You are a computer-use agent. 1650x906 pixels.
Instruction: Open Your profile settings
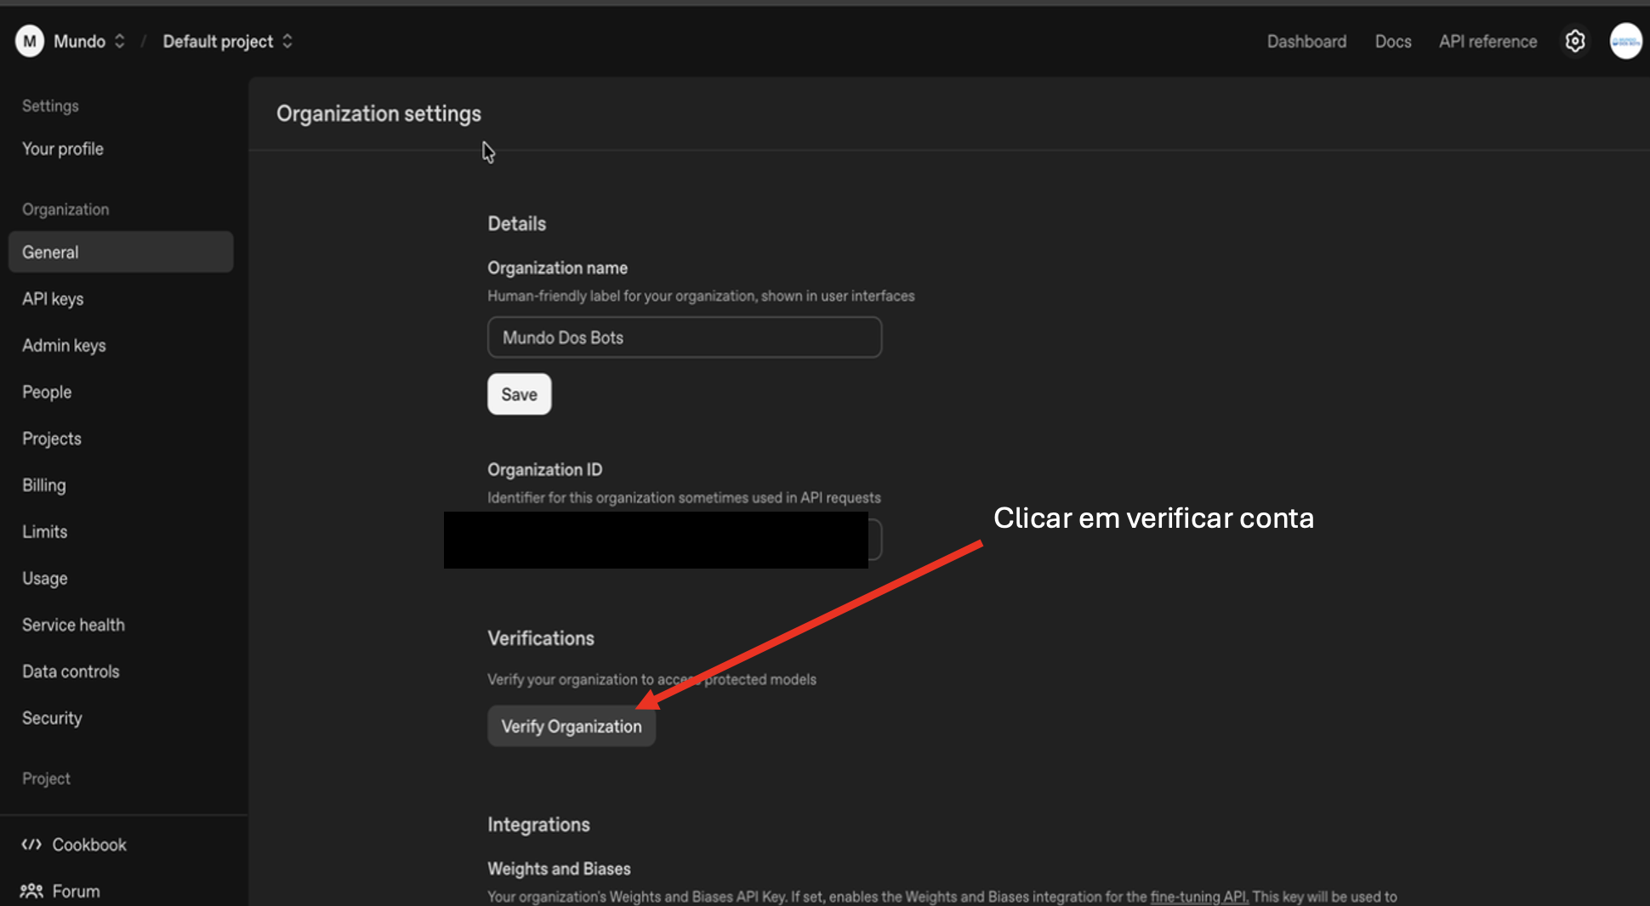[x=63, y=149]
